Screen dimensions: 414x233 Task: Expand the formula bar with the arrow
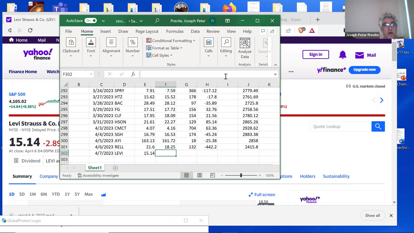coord(275,74)
